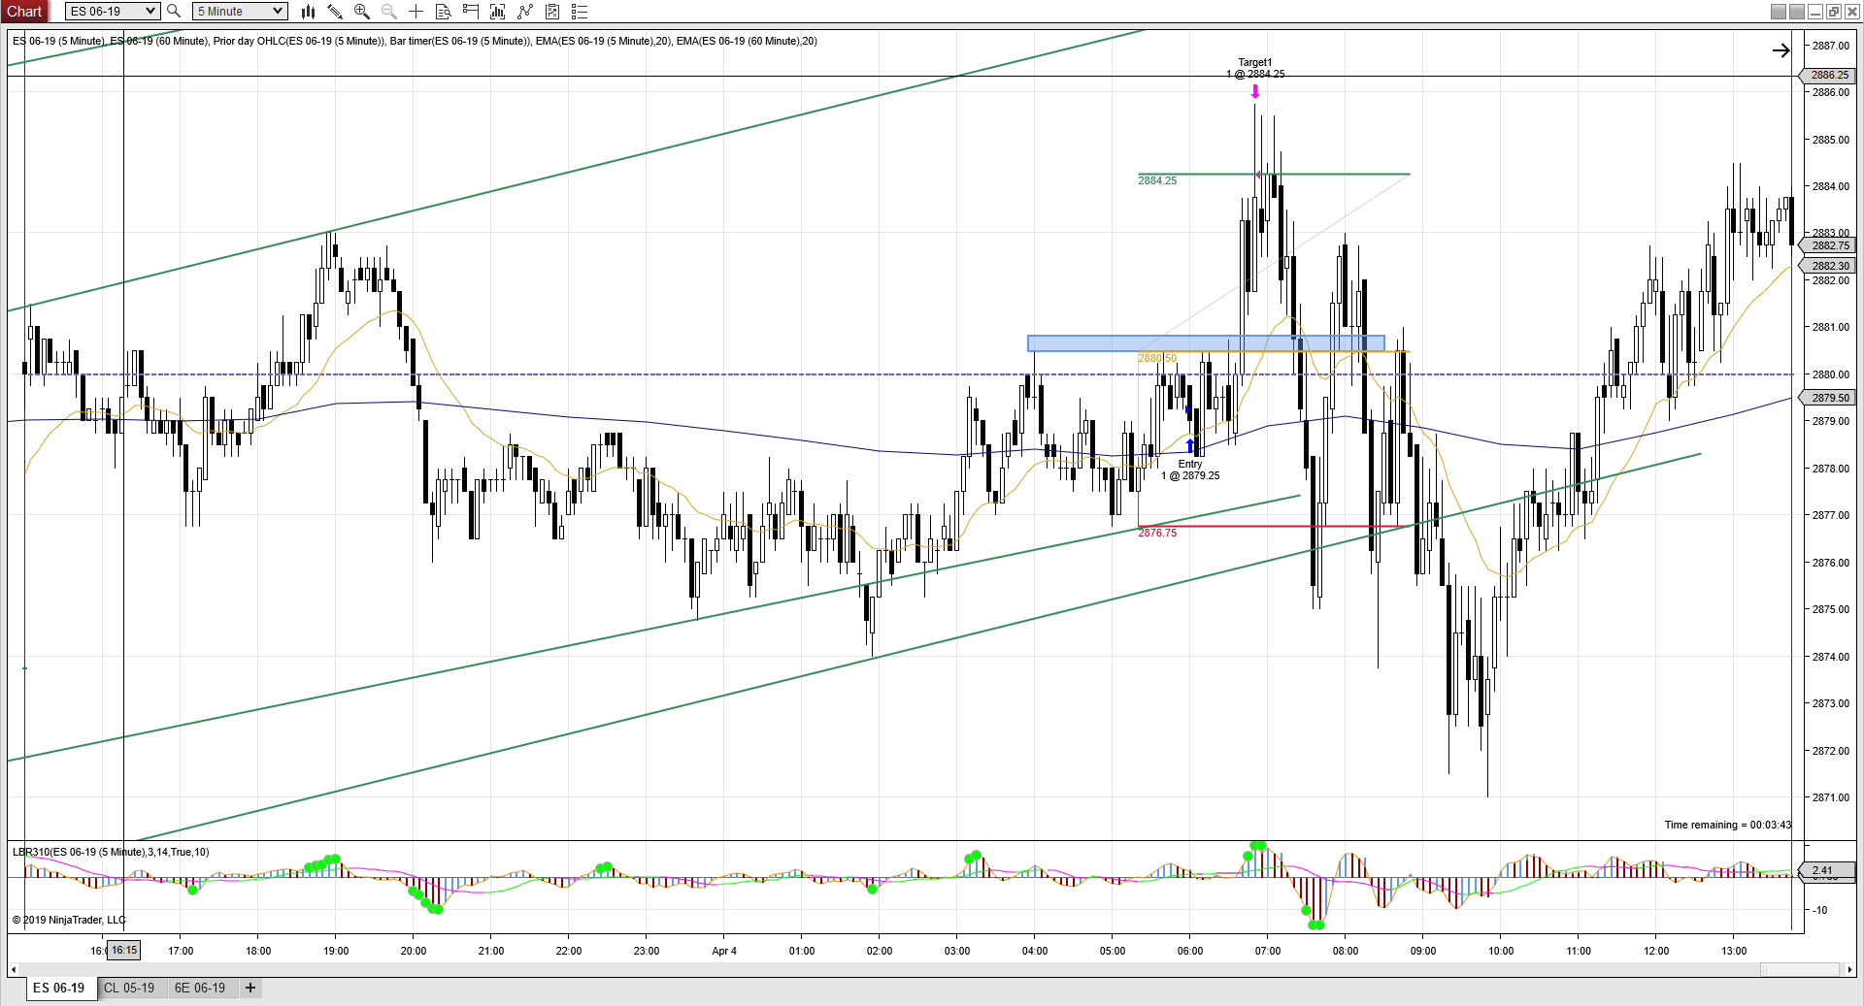Click the scroll-to-latest-bar arrow icon
This screenshot has width=1864, height=1006.
pos(1781,50)
